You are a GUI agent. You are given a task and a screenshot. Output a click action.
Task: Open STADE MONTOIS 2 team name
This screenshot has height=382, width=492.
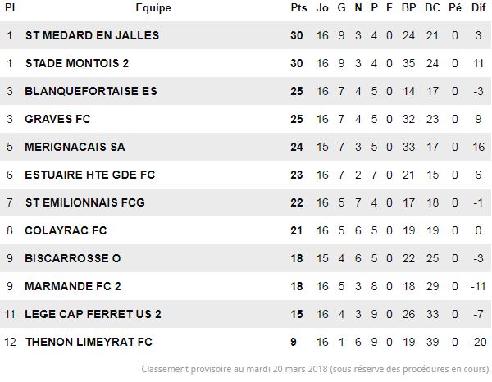[x=77, y=63]
